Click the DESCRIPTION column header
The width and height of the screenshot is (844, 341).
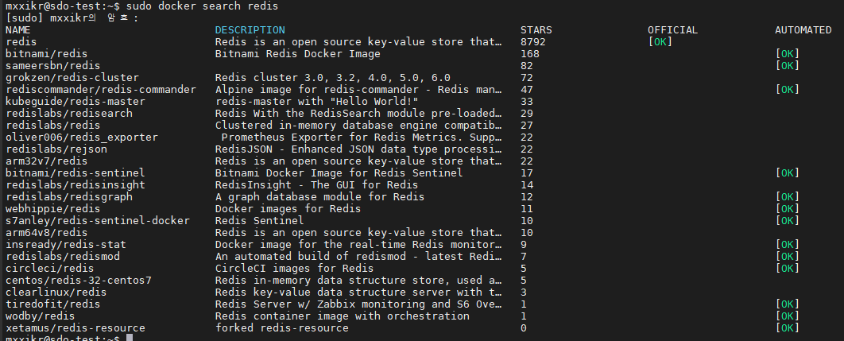[x=244, y=29]
